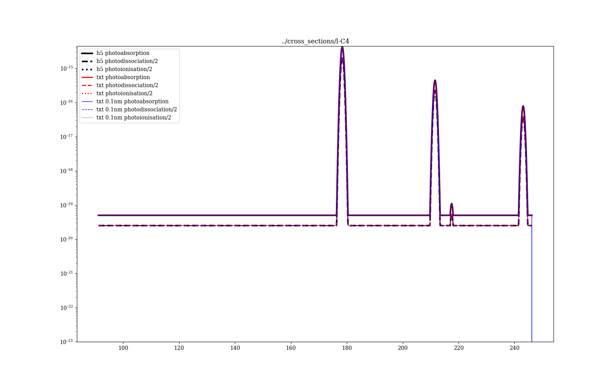Image resolution: width=615 pixels, height=384 pixels.
Task: Click y-axis tick label 10^-19
Action: click(66, 205)
